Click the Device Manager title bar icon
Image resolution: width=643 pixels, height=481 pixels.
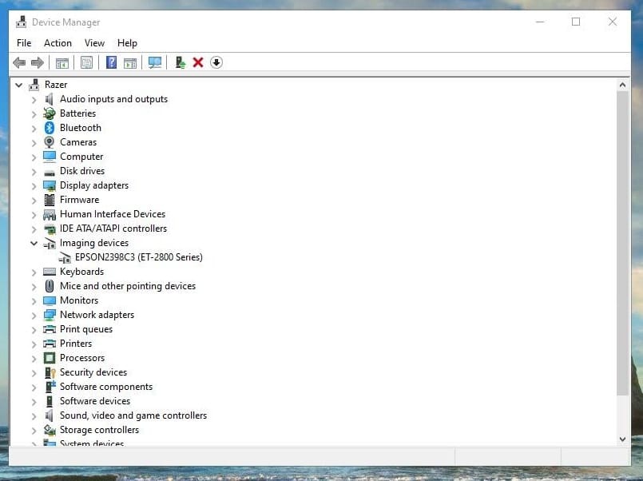point(21,22)
